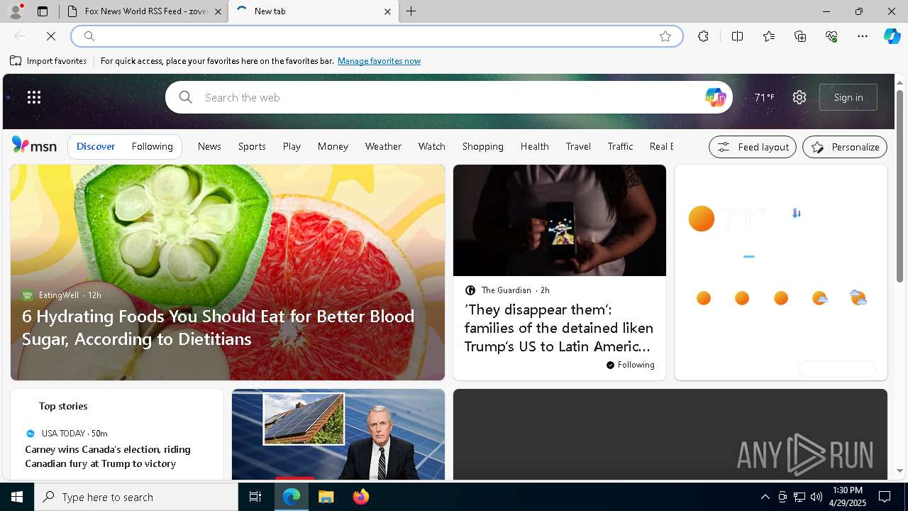This screenshot has width=908, height=511.
Task: Open the solar panels news thumbnail
Action: click(x=338, y=434)
